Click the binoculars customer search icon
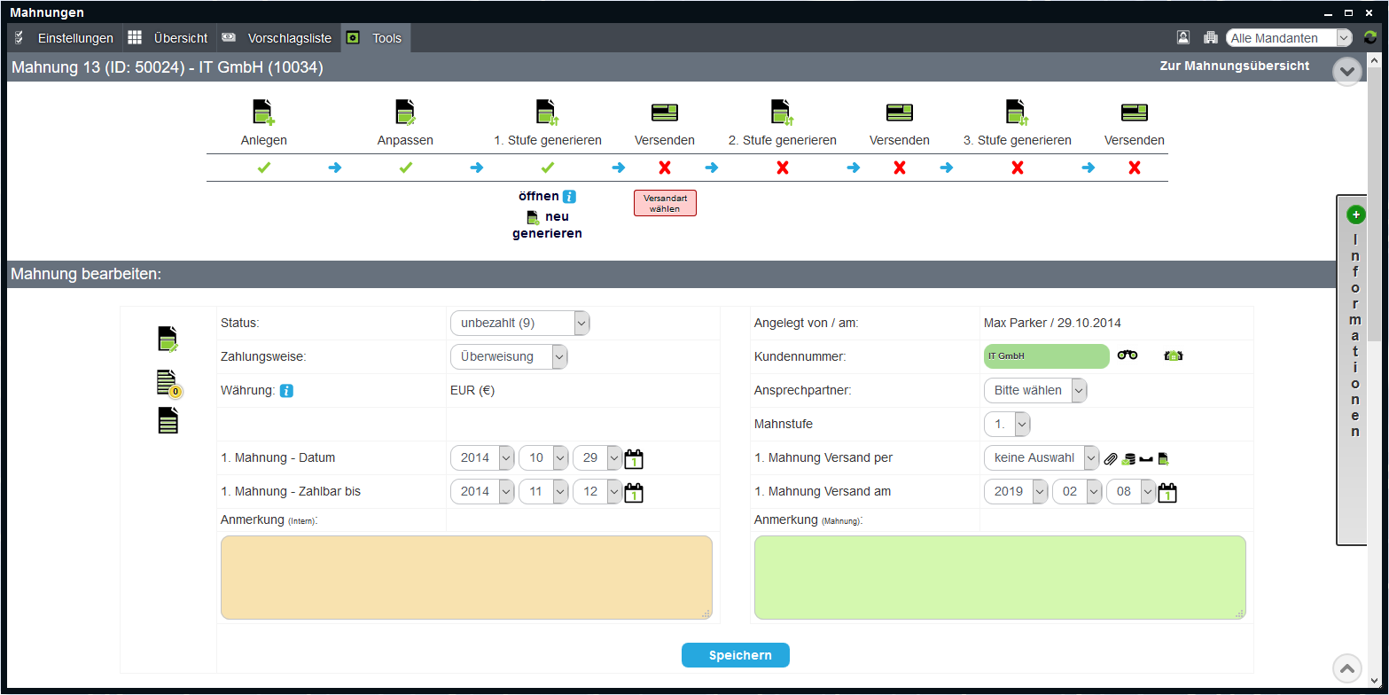The height and width of the screenshot is (695, 1389). point(1128,355)
